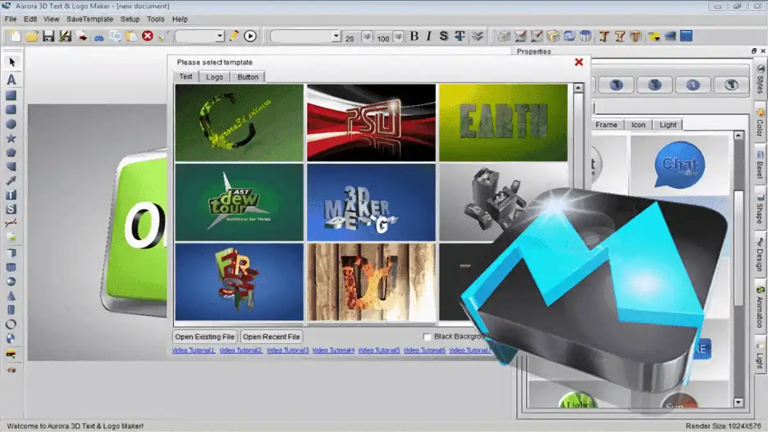Select the star shape tool

click(12, 138)
